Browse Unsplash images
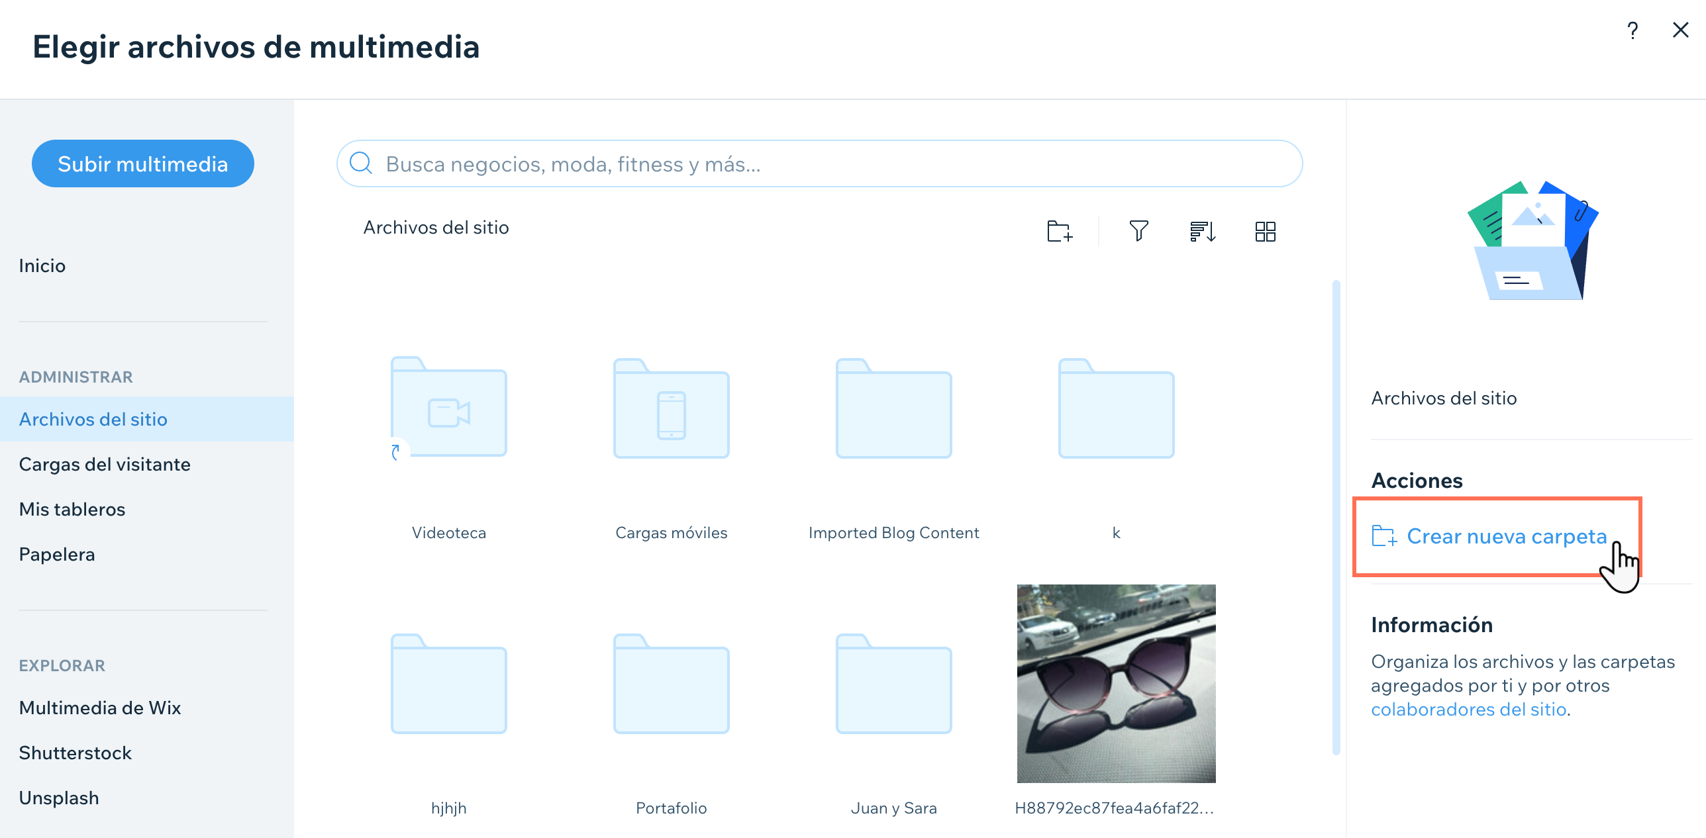Viewport: 1706px width, 838px height. tap(59, 798)
